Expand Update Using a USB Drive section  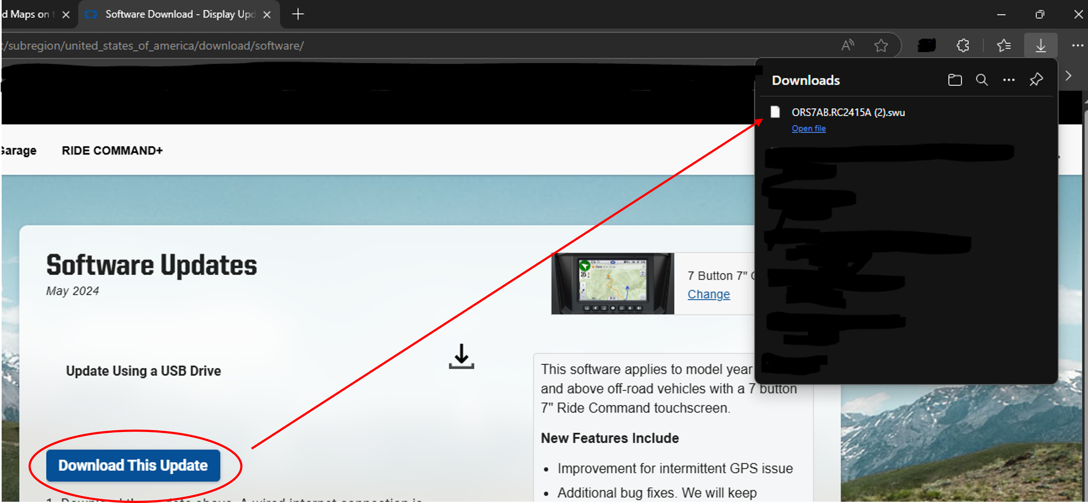pos(143,371)
